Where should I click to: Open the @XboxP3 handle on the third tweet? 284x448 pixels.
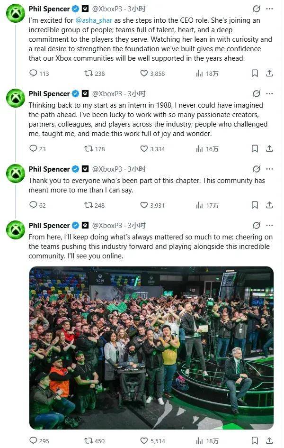(107, 169)
